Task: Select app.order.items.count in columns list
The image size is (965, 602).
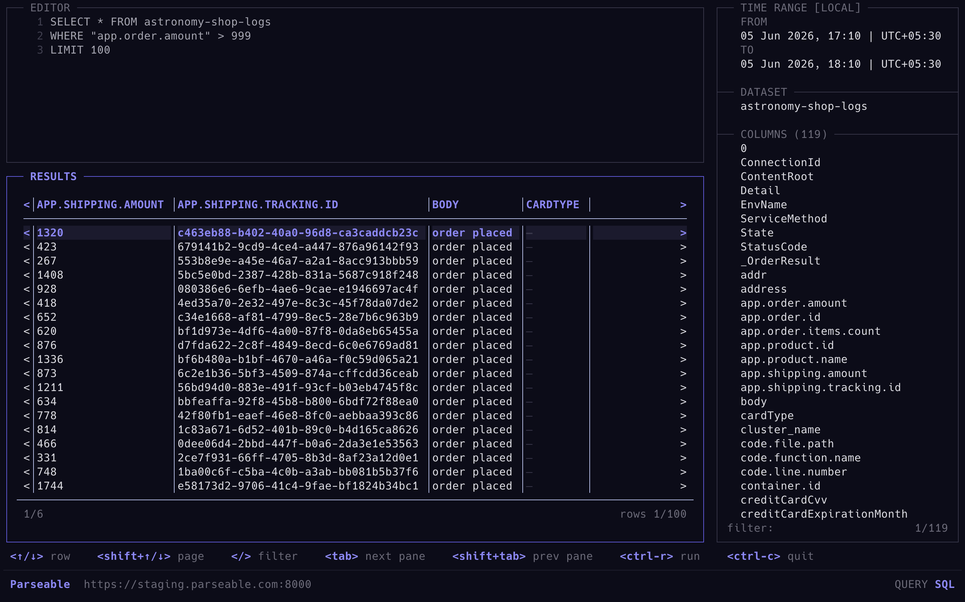Action: [811, 331]
